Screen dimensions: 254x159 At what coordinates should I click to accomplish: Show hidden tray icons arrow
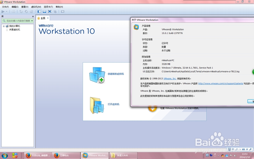[x=218, y=156]
